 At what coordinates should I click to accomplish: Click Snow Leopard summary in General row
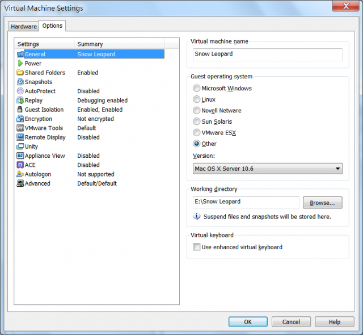(x=96, y=54)
